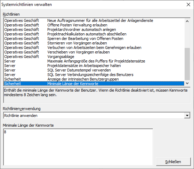Click the list scrollbar thumb
This screenshot has height=169, width=194.
tap(187, 64)
